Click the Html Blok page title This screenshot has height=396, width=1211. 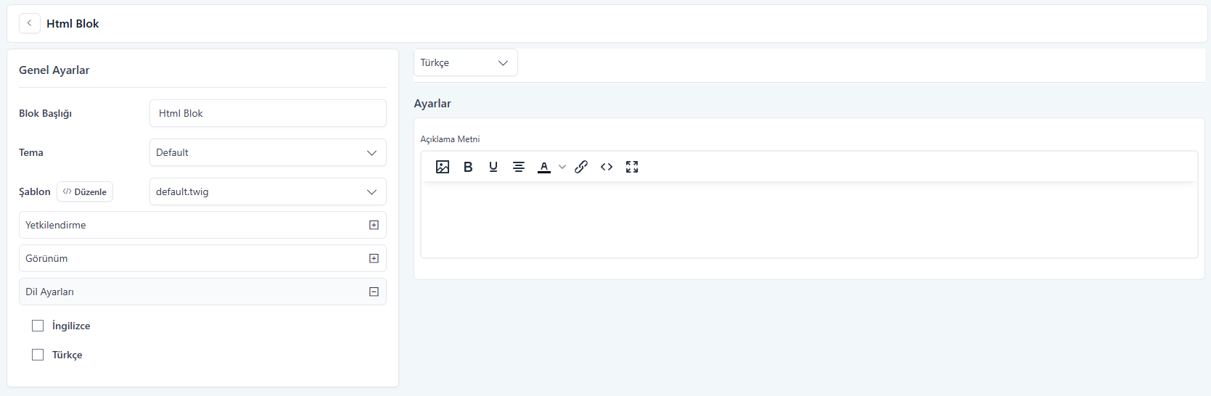click(x=73, y=23)
